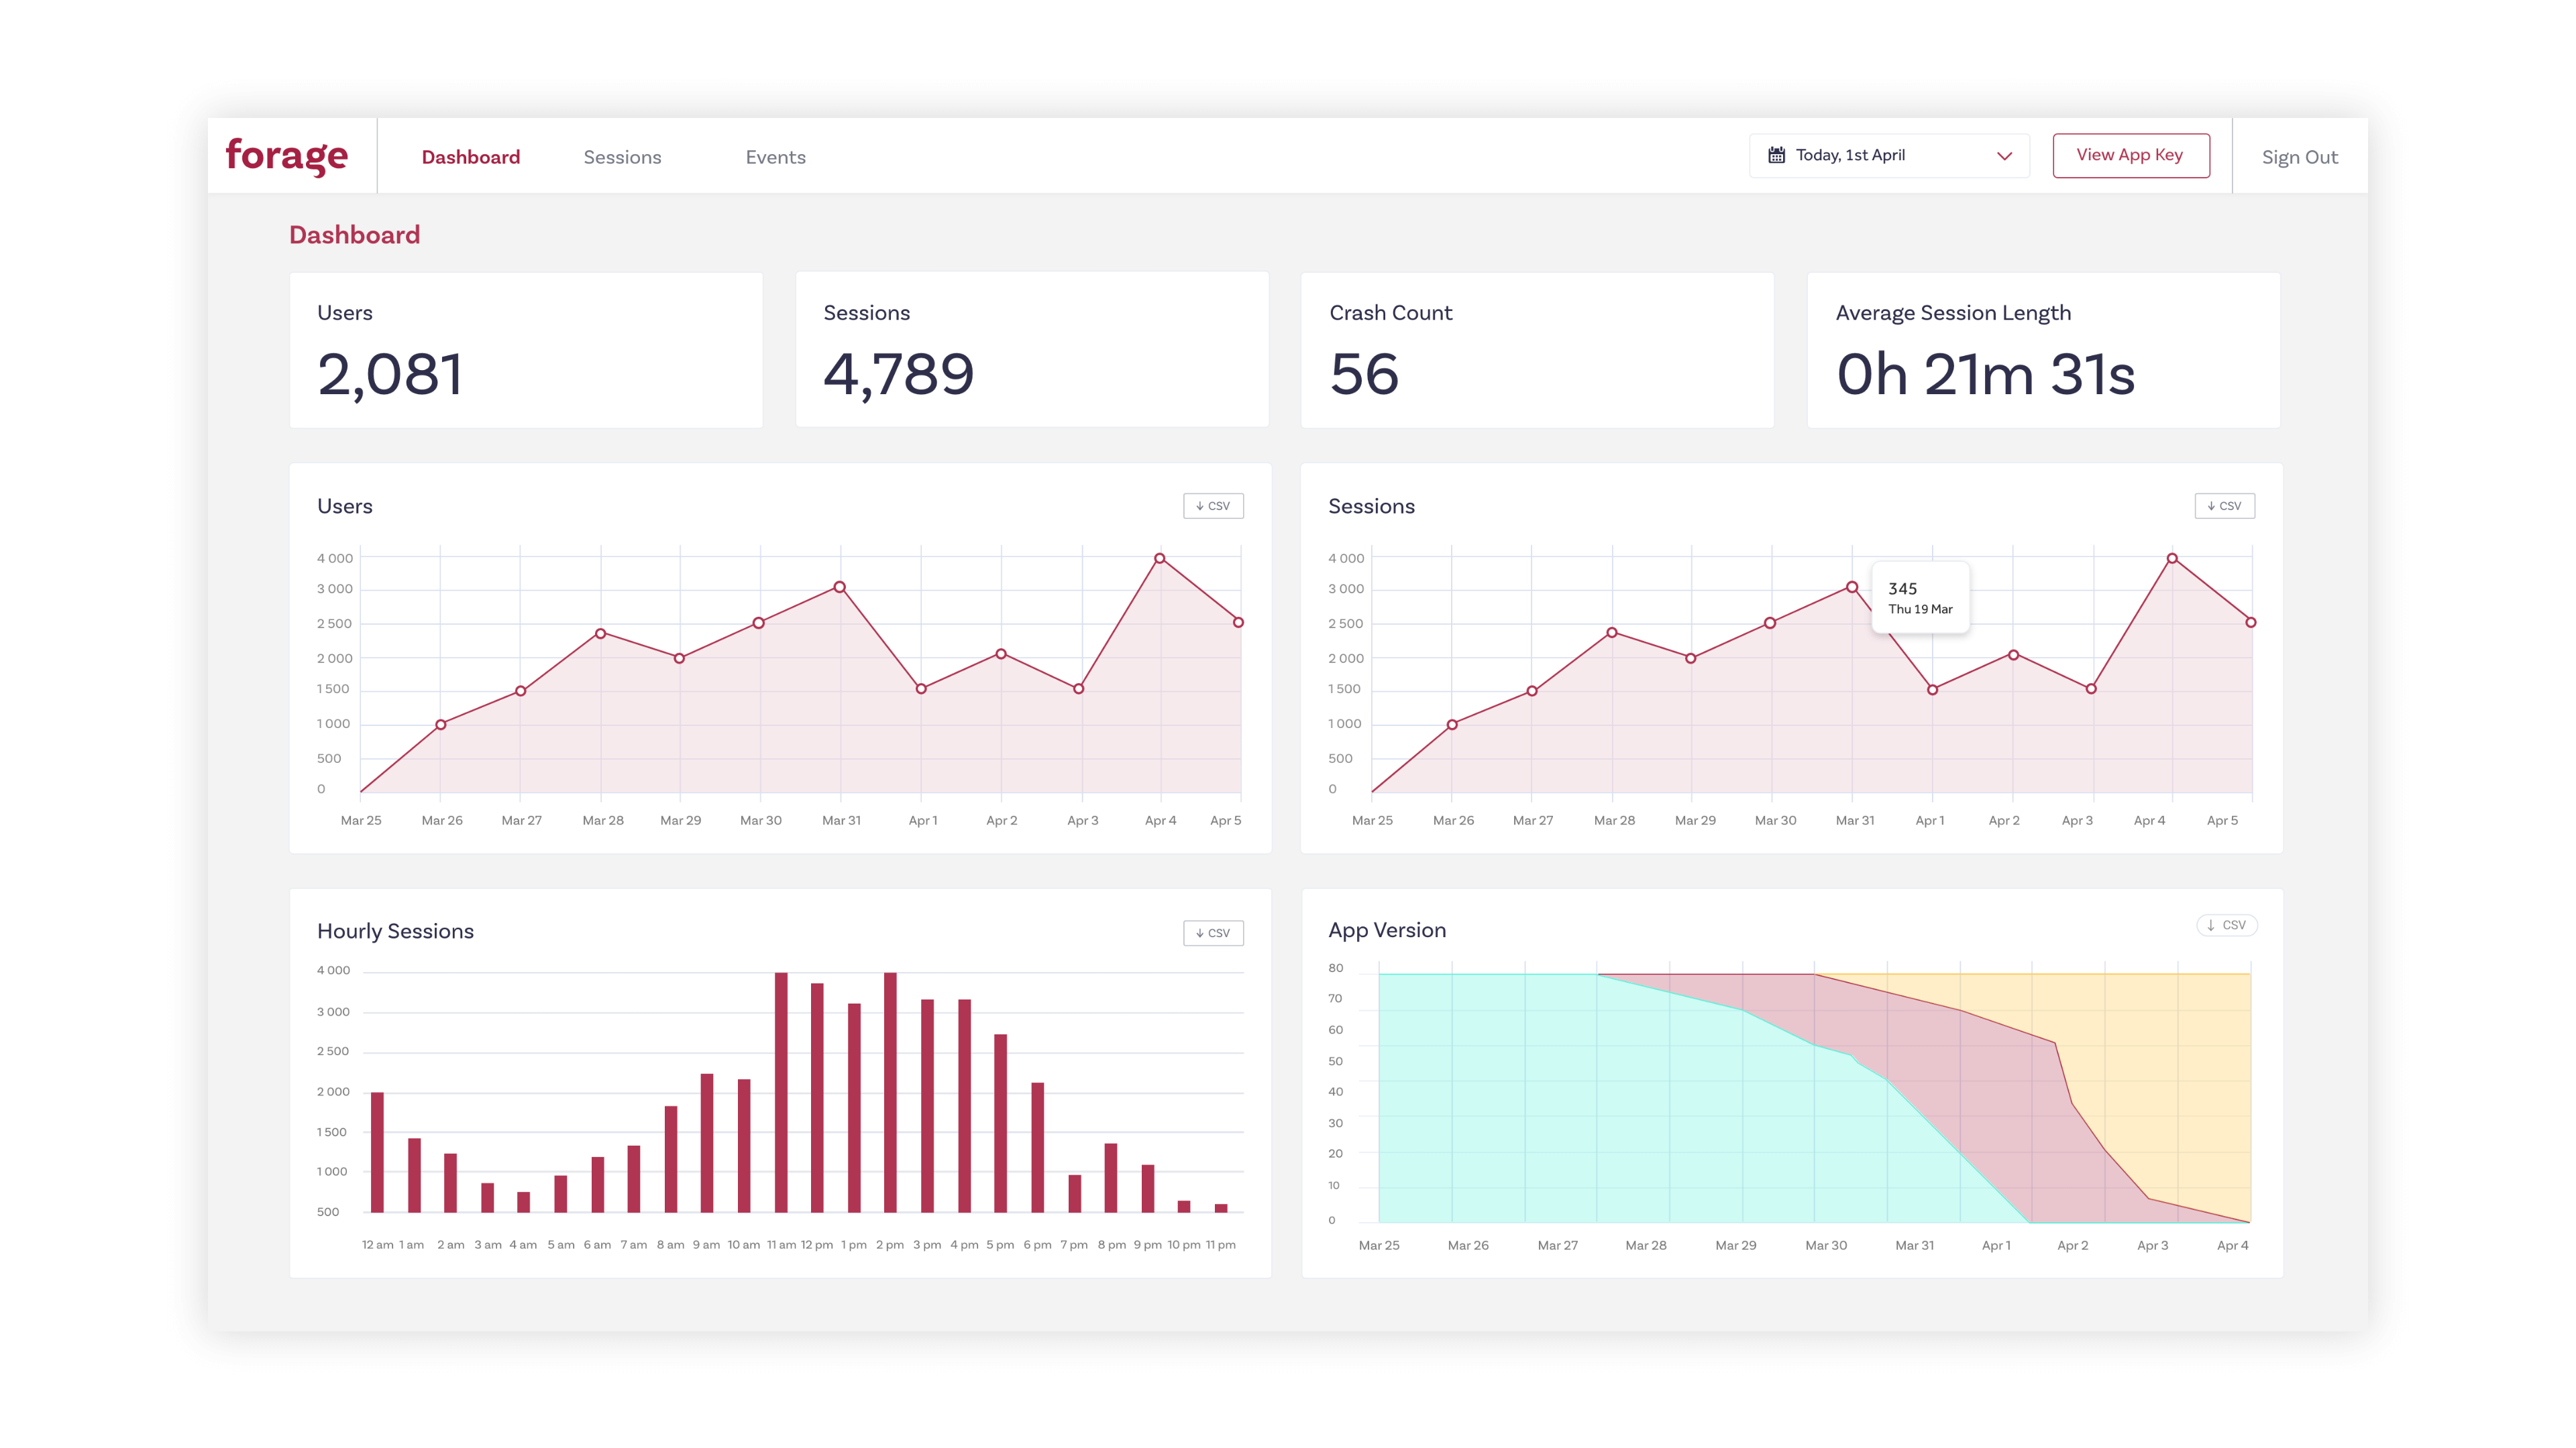
Task: Click the Crash Count 56 card
Action: coord(1537,350)
